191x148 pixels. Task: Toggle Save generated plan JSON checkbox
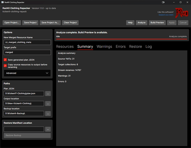pos(5,60)
